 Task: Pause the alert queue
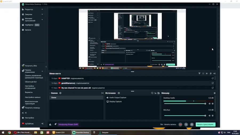(203, 73)
